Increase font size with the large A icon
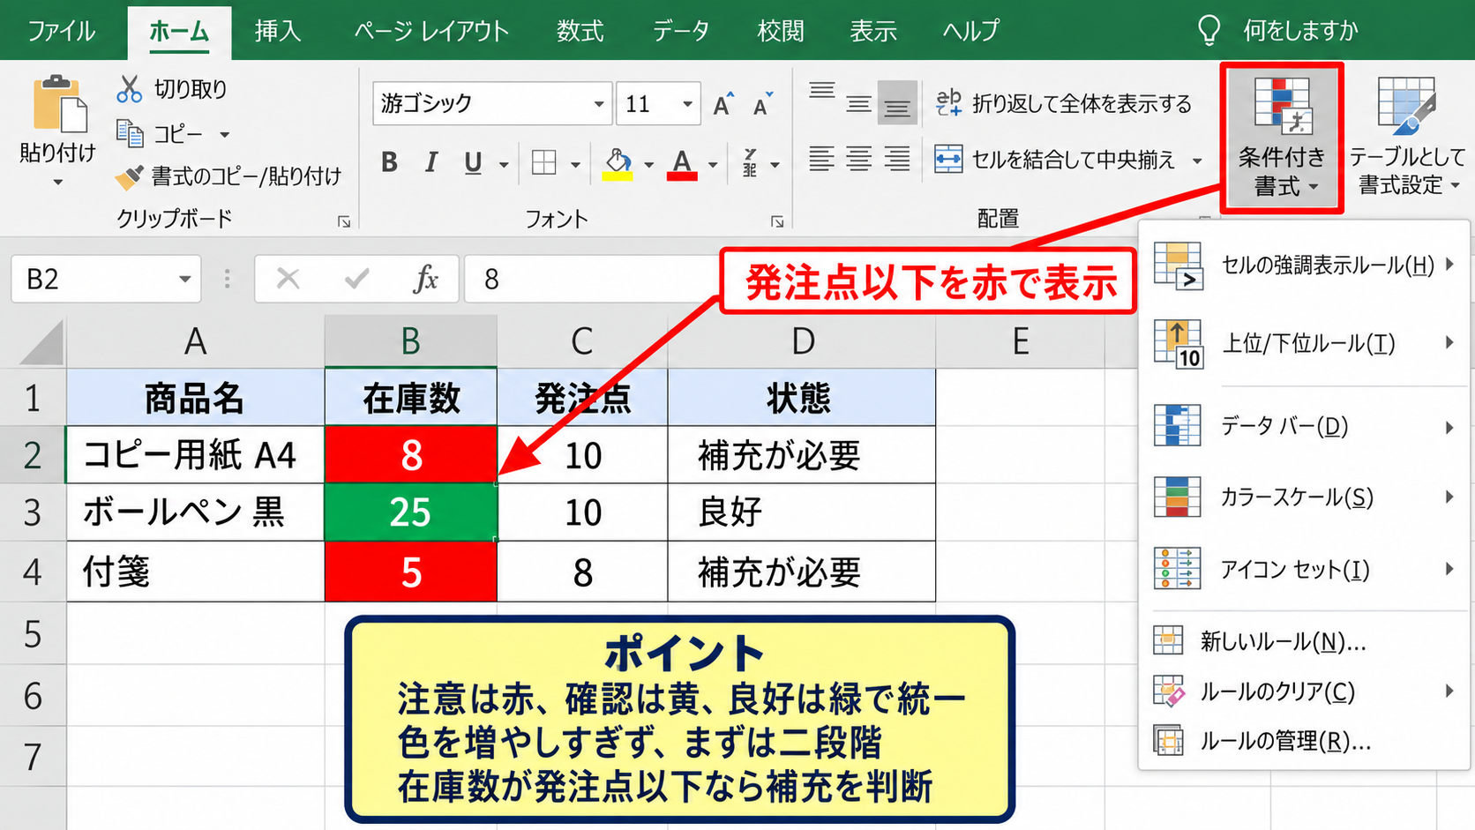 pyautogui.click(x=723, y=104)
